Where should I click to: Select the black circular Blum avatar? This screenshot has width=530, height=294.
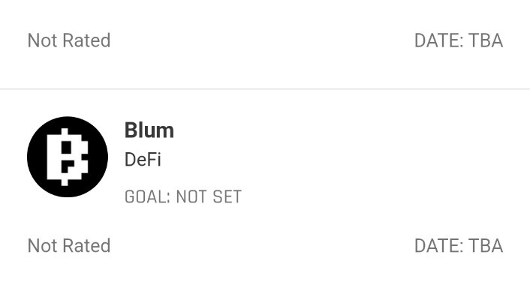[68, 157]
